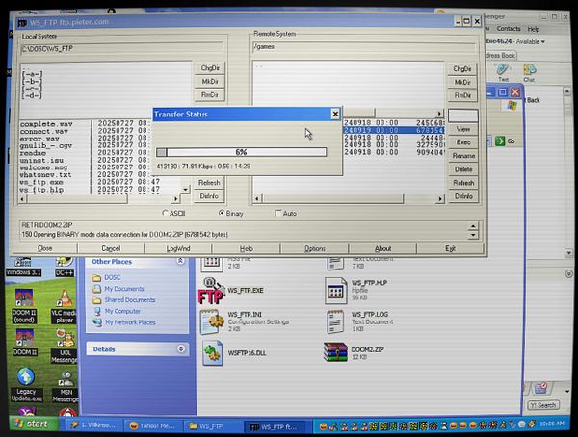Click the local ChgDir button
The width and height of the screenshot is (578, 437).
point(210,68)
